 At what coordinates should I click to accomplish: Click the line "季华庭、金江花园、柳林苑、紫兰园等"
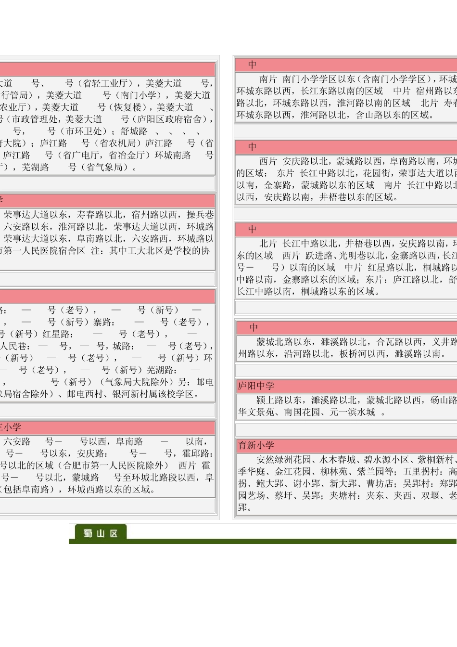[347, 472]
